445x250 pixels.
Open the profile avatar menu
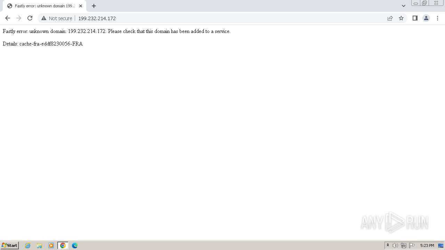[x=426, y=18]
